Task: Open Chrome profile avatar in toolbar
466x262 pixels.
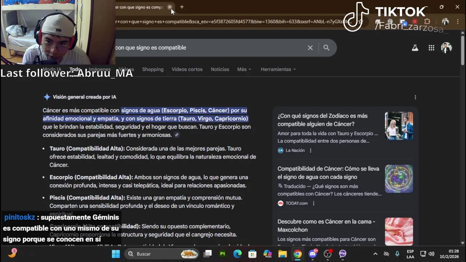Action: point(445,21)
